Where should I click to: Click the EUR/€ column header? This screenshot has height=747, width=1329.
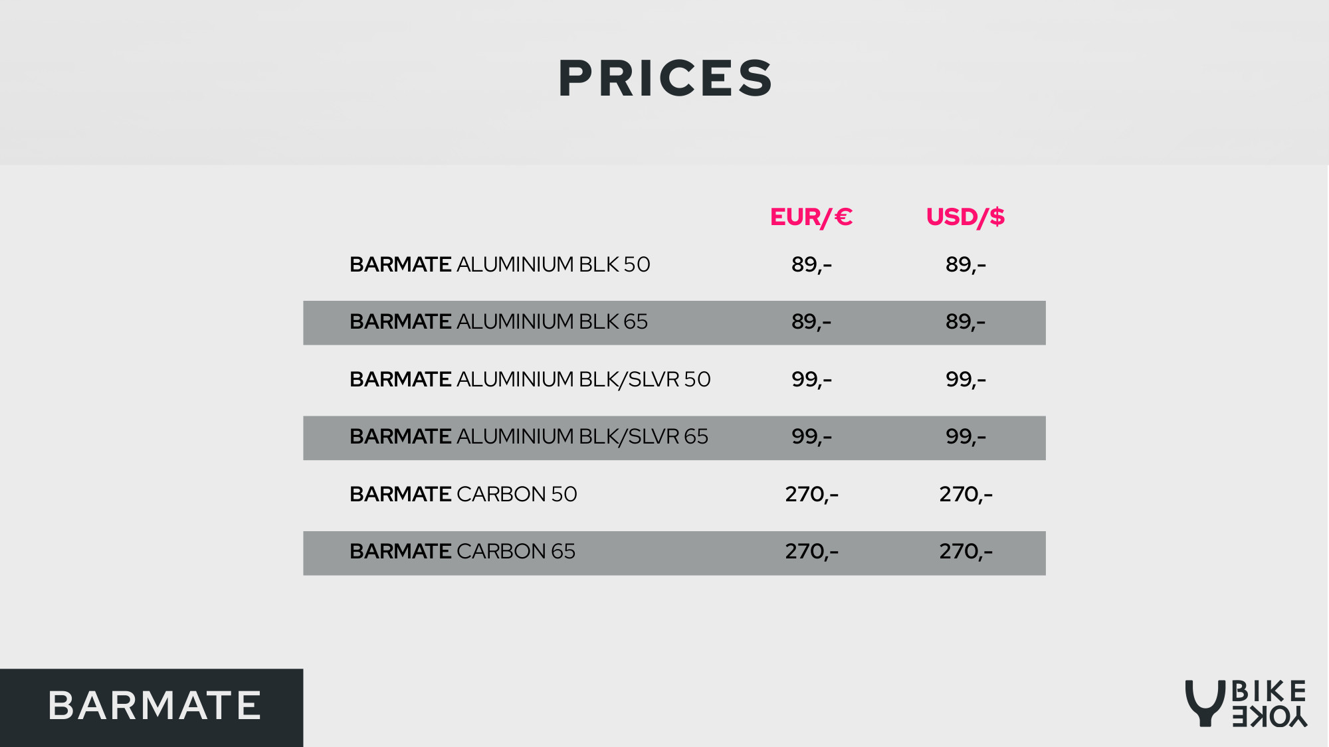coord(811,217)
